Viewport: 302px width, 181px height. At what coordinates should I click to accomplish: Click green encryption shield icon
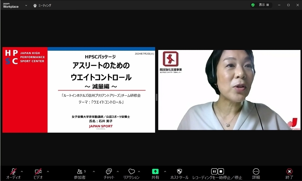click(253, 5)
